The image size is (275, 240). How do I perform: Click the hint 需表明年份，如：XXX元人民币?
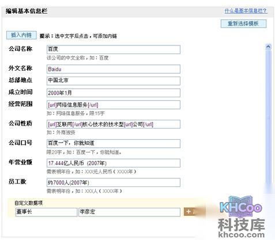(x=91, y=172)
